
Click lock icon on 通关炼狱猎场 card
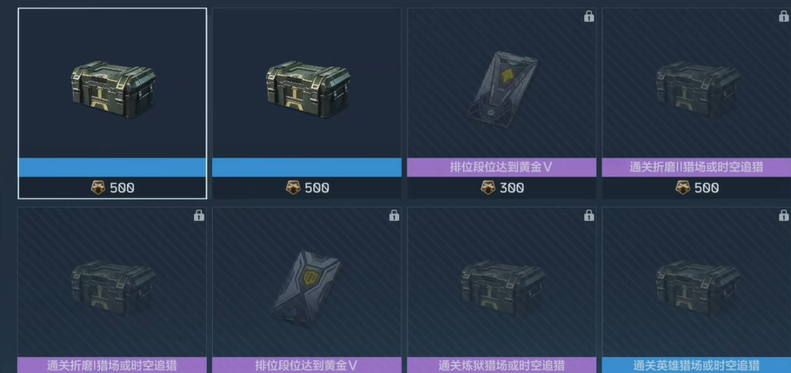click(x=588, y=216)
